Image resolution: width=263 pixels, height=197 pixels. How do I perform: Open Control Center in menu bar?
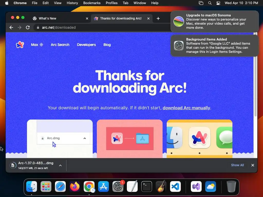pos(218,3)
